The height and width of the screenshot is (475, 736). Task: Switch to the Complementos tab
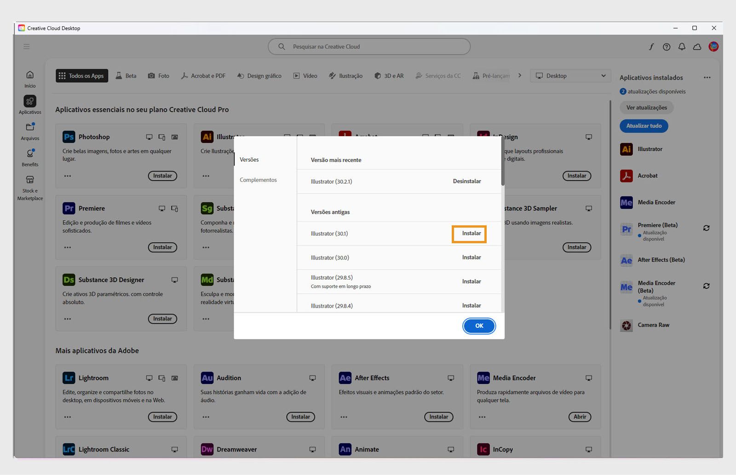[x=258, y=180]
